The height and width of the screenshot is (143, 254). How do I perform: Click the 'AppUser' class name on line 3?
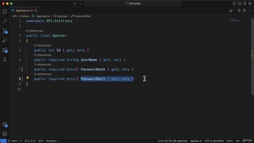pyautogui.click(x=60, y=36)
